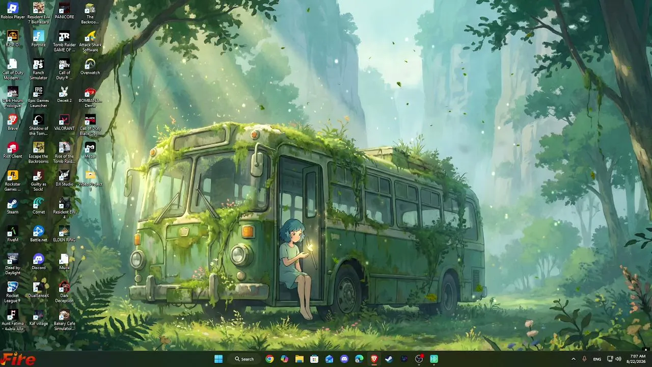
Task: Select Rise of the Tomb Raider icon
Action: pos(64,153)
